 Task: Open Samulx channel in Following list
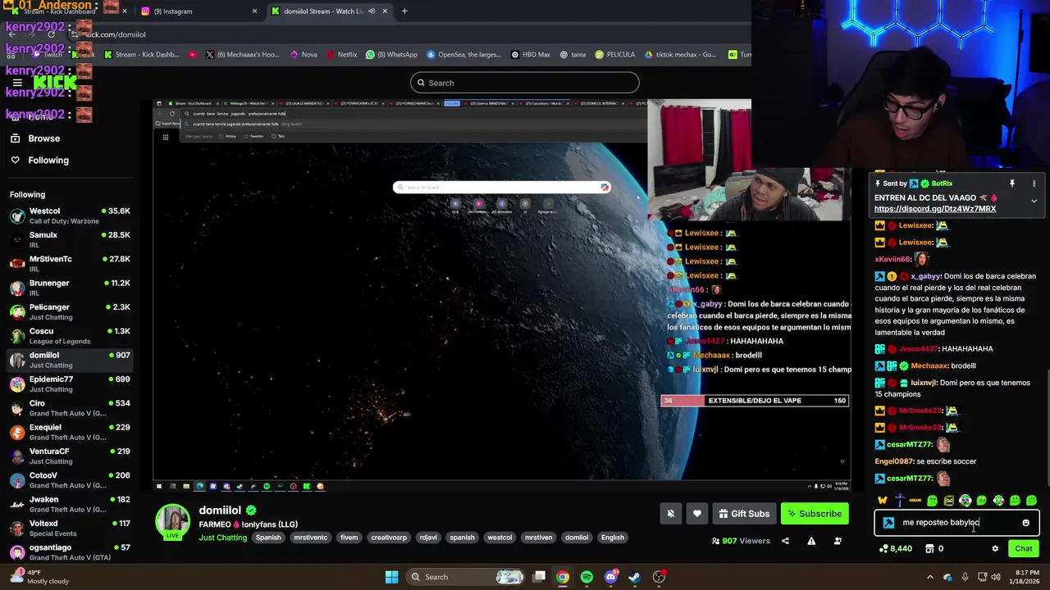click(x=71, y=240)
